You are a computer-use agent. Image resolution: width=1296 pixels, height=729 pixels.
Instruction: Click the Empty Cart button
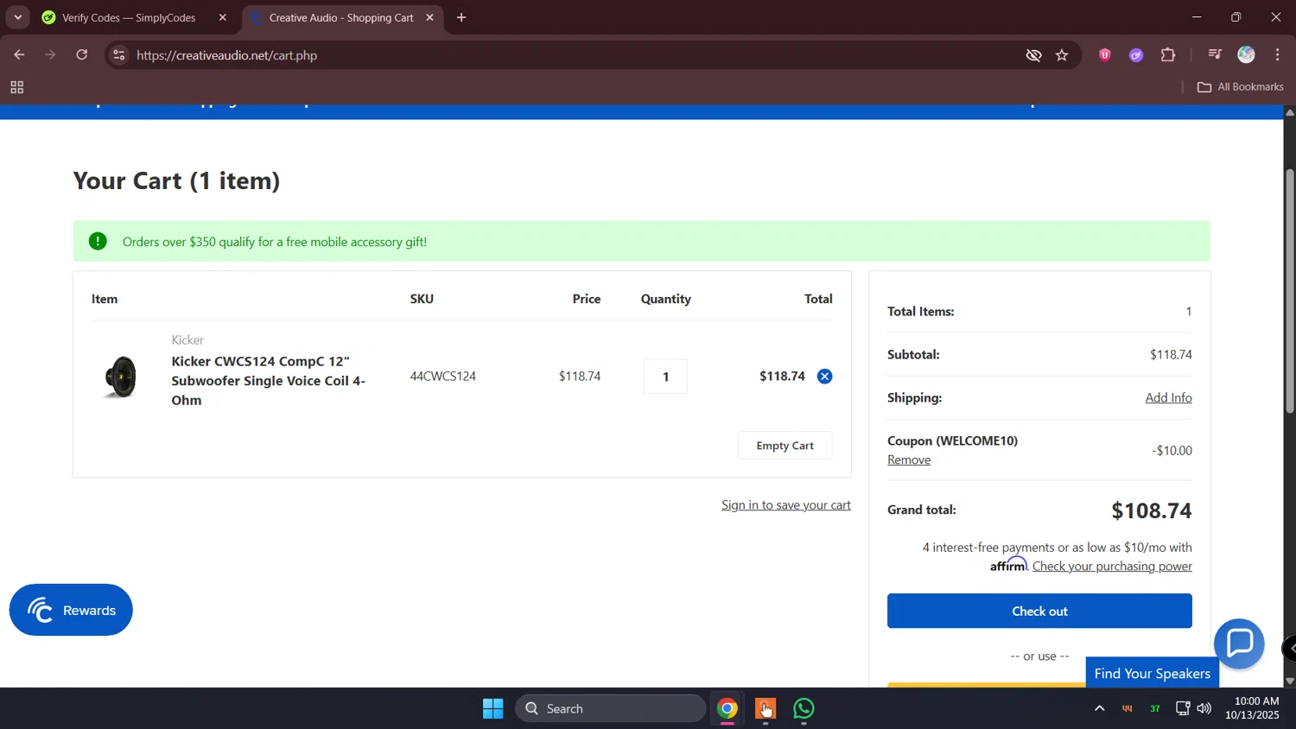tap(785, 446)
